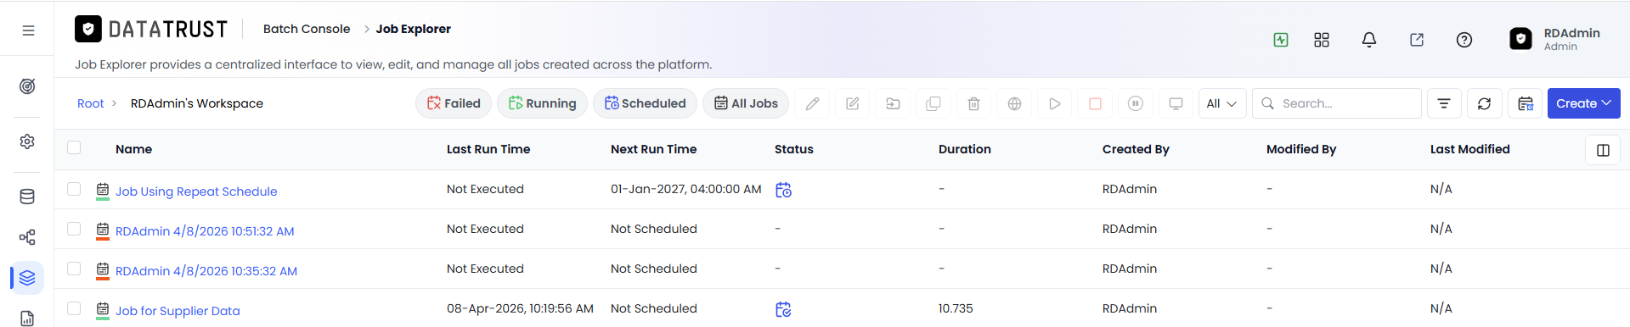Open the workflow nodes icon in sidebar
The width and height of the screenshot is (1630, 327).
pos(27,237)
